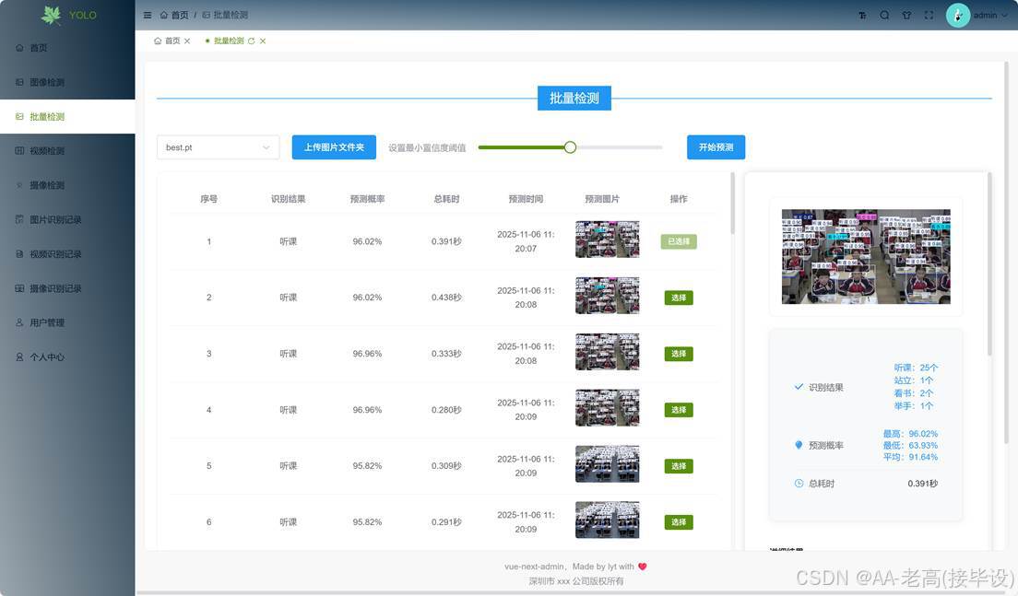This screenshot has width=1018, height=596.
Task: Click 平均: 91.64% in result panel
Action: (910, 457)
